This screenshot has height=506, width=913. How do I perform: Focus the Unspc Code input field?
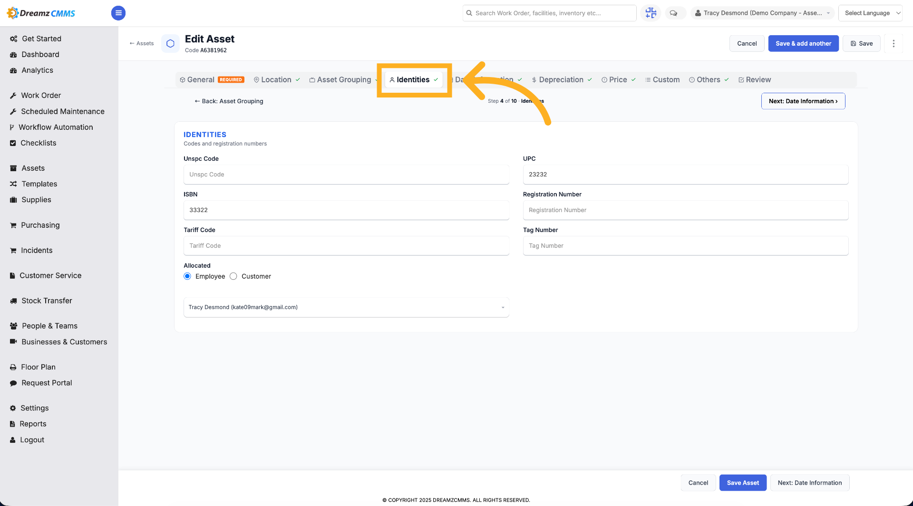pos(346,175)
